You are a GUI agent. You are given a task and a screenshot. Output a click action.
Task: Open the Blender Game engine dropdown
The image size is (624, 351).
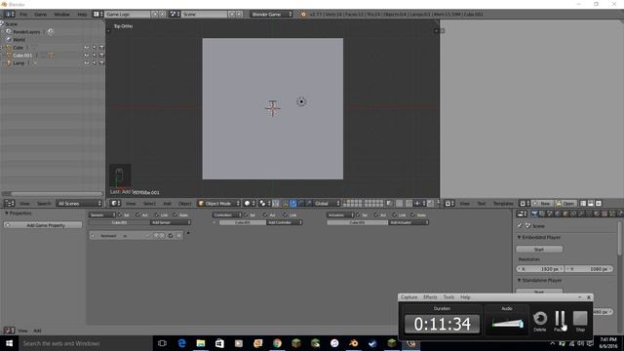point(271,14)
